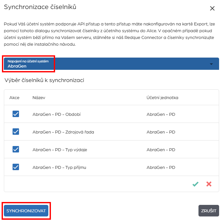Toggle the Zdrojová řada checkbox

point(15,132)
